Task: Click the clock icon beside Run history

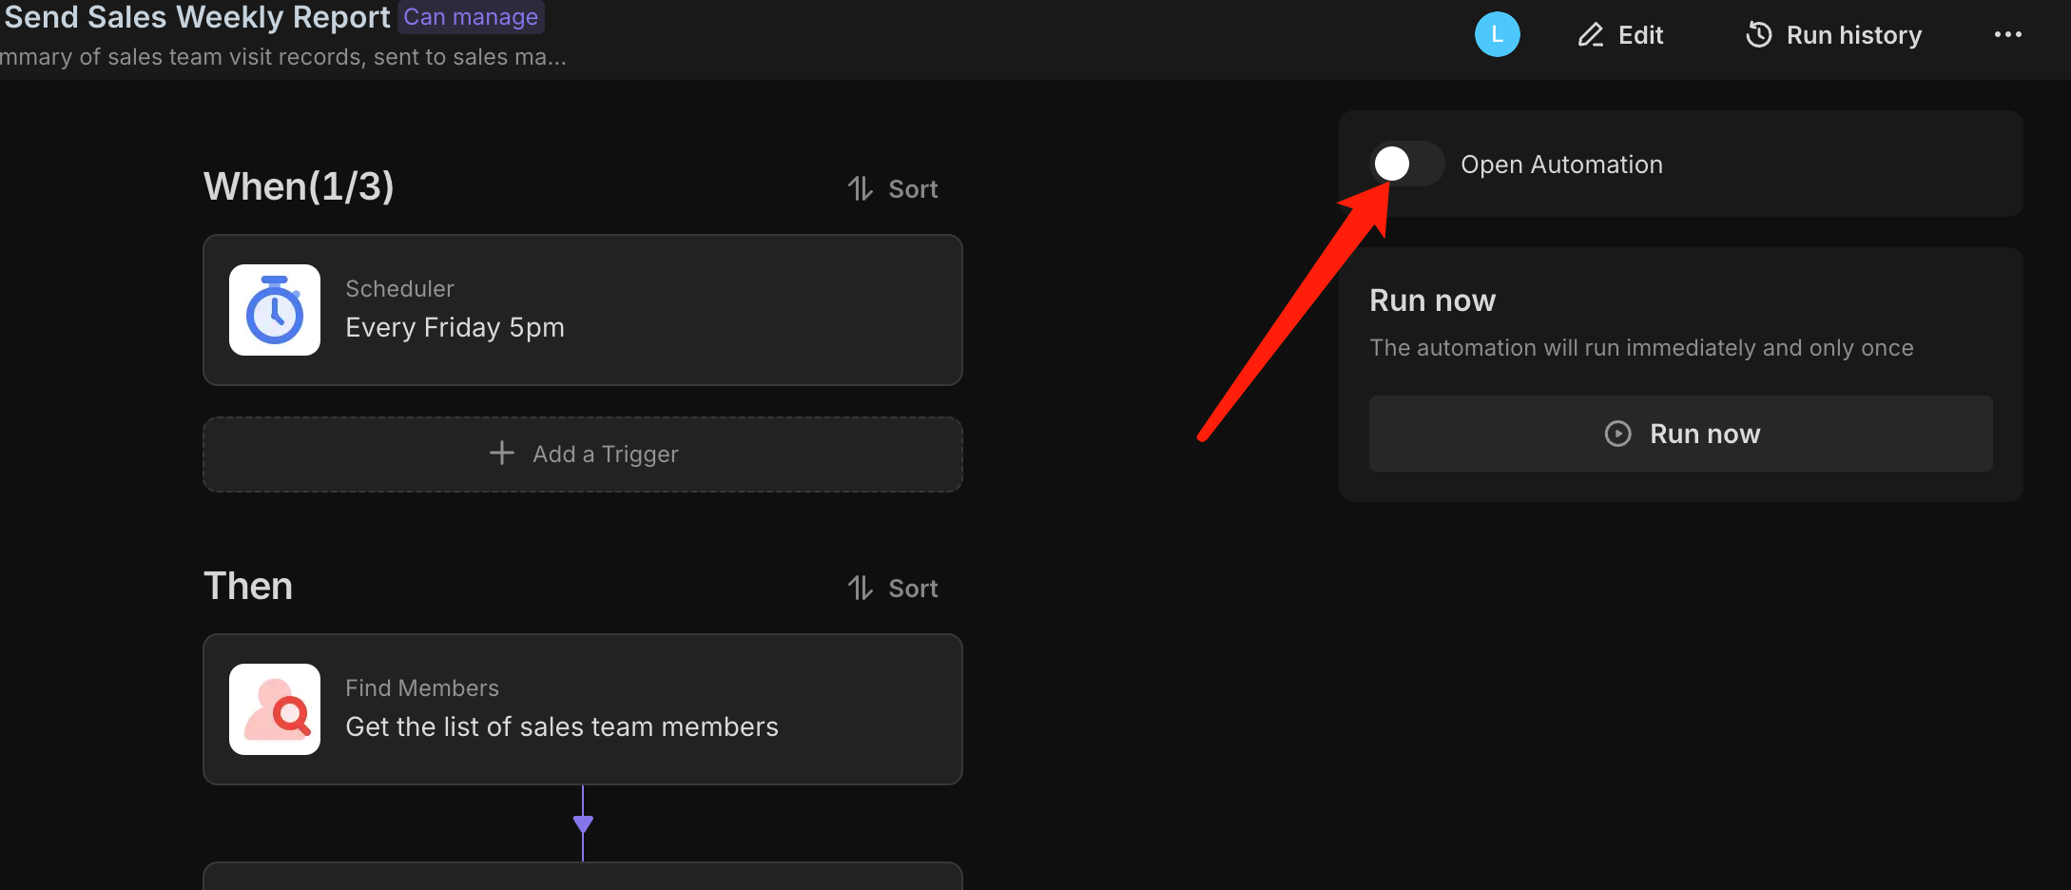Action: click(x=1759, y=35)
